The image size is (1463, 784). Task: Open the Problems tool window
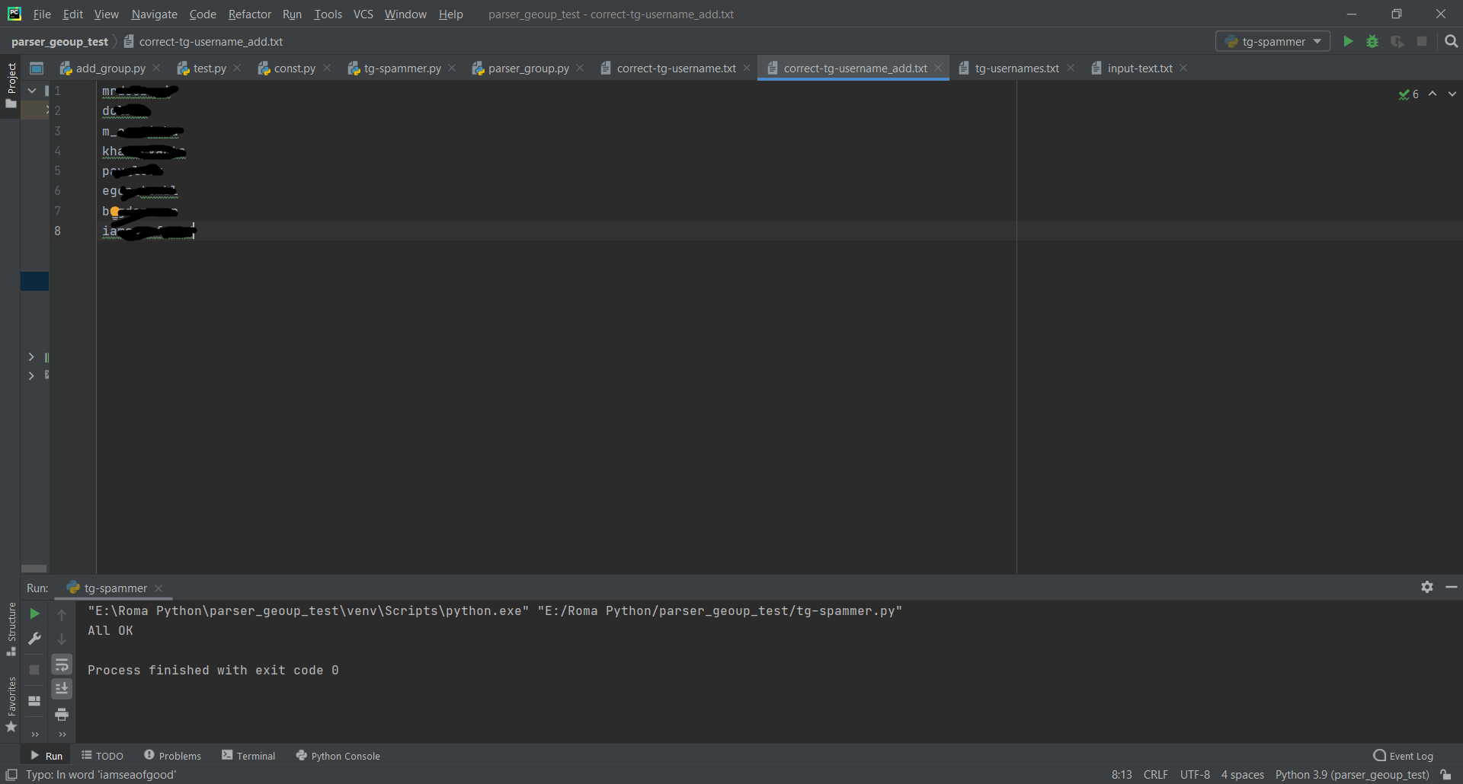coord(172,756)
